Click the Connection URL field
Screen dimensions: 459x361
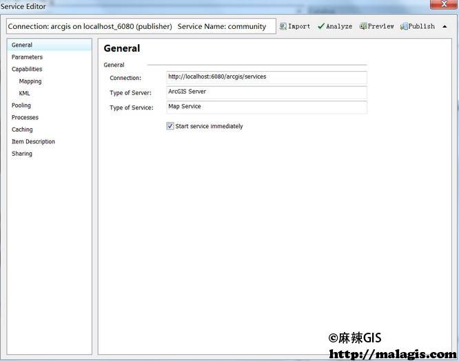coord(267,78)
